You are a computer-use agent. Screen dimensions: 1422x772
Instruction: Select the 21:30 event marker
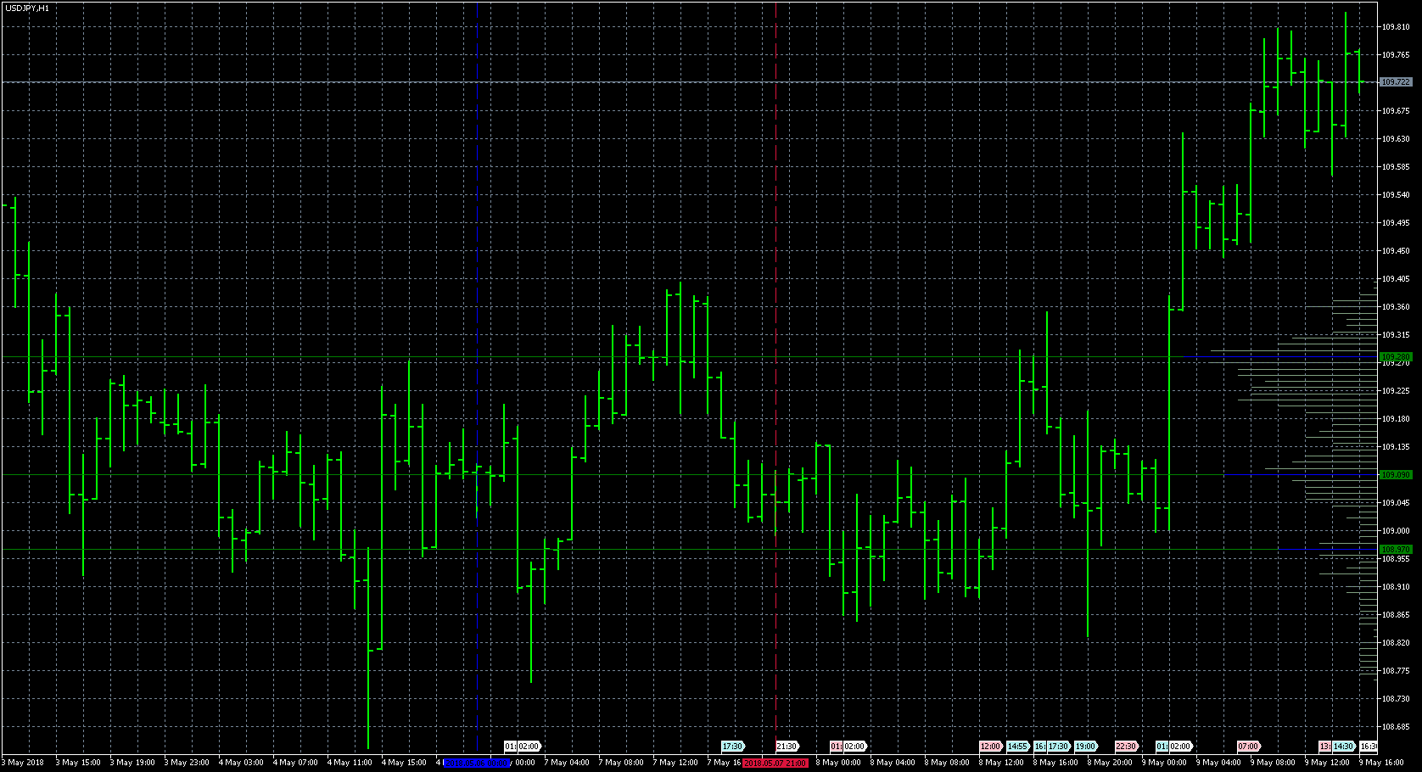[x=787, y=747]
